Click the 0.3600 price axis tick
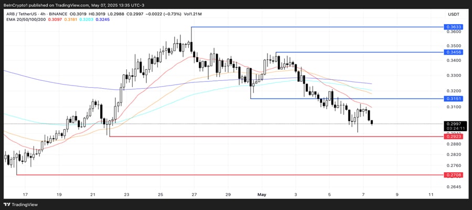Viewport: 472px width, 210px height. coord(454,31)
